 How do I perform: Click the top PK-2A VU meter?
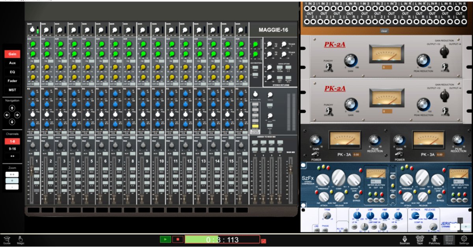pyautogui.click(x=386, y=53)
